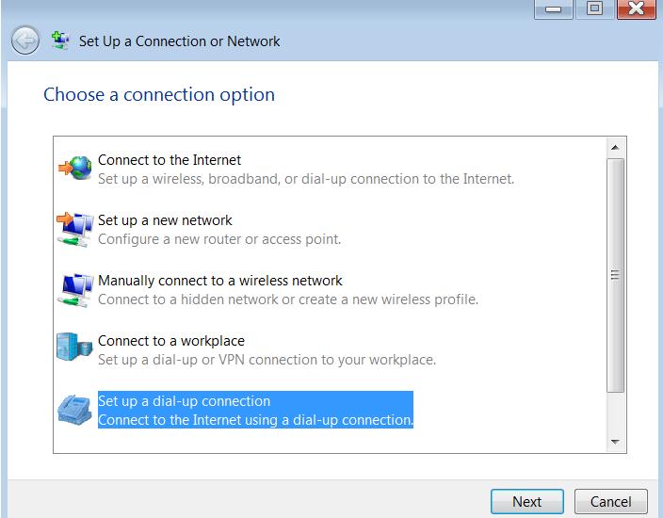Select "Manually connect to a wireless network"

[288, 290]
